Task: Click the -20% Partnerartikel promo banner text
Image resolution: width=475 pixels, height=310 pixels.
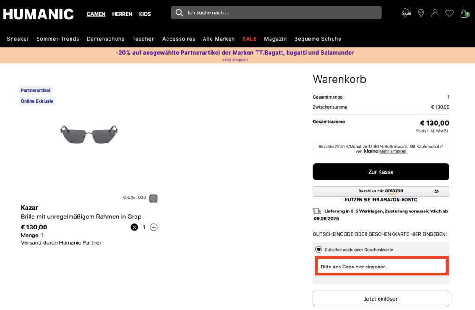Action: pyautogui.click(x=235, y=53)
